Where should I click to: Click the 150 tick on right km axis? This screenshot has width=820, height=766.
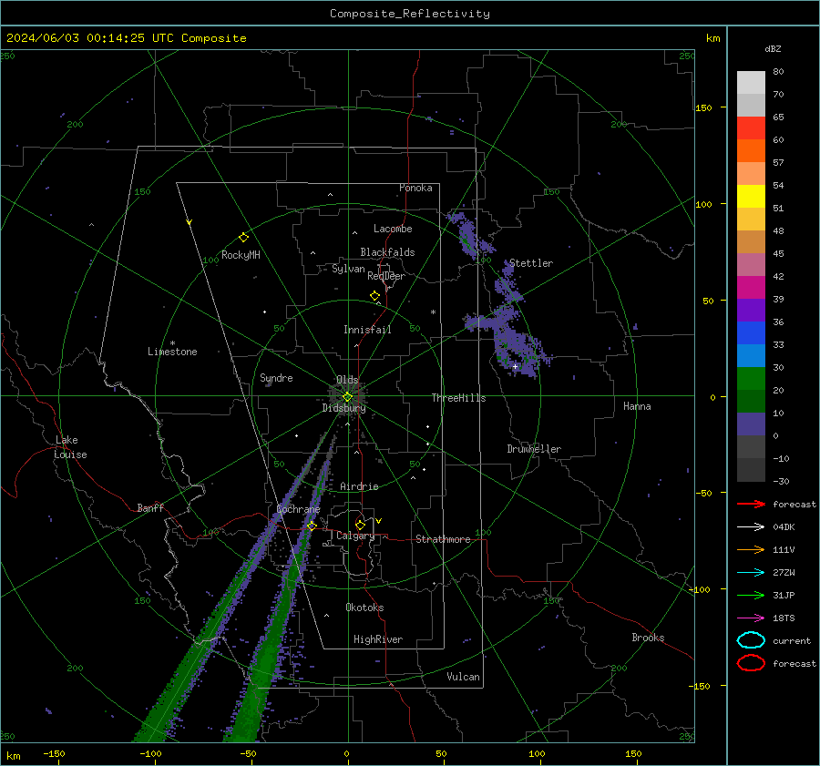pyautogui.click(x=704, y=107)
